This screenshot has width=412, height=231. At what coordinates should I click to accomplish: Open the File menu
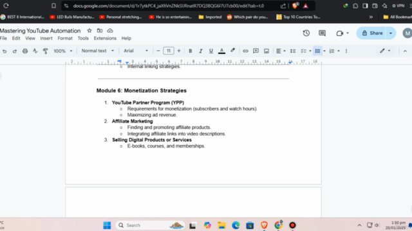click(x=3, y=38)
